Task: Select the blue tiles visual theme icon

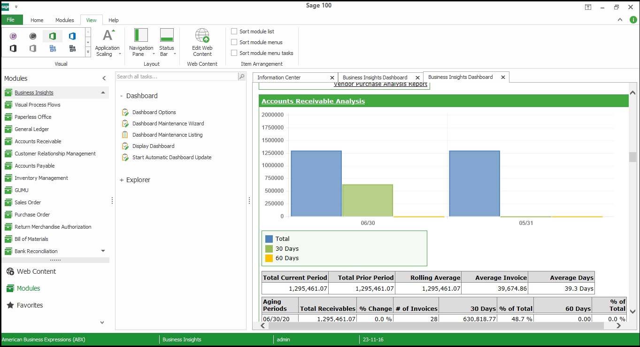Action: coord(53,48)
